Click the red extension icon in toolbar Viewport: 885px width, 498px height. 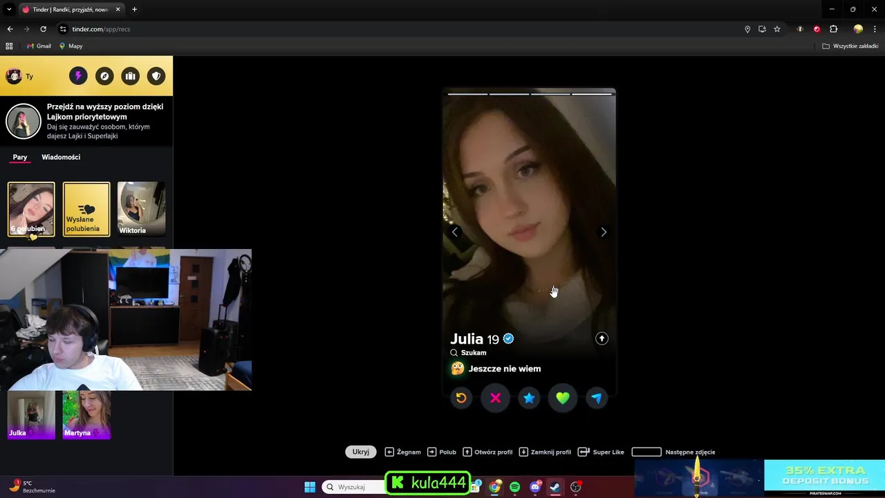point(817,29)
